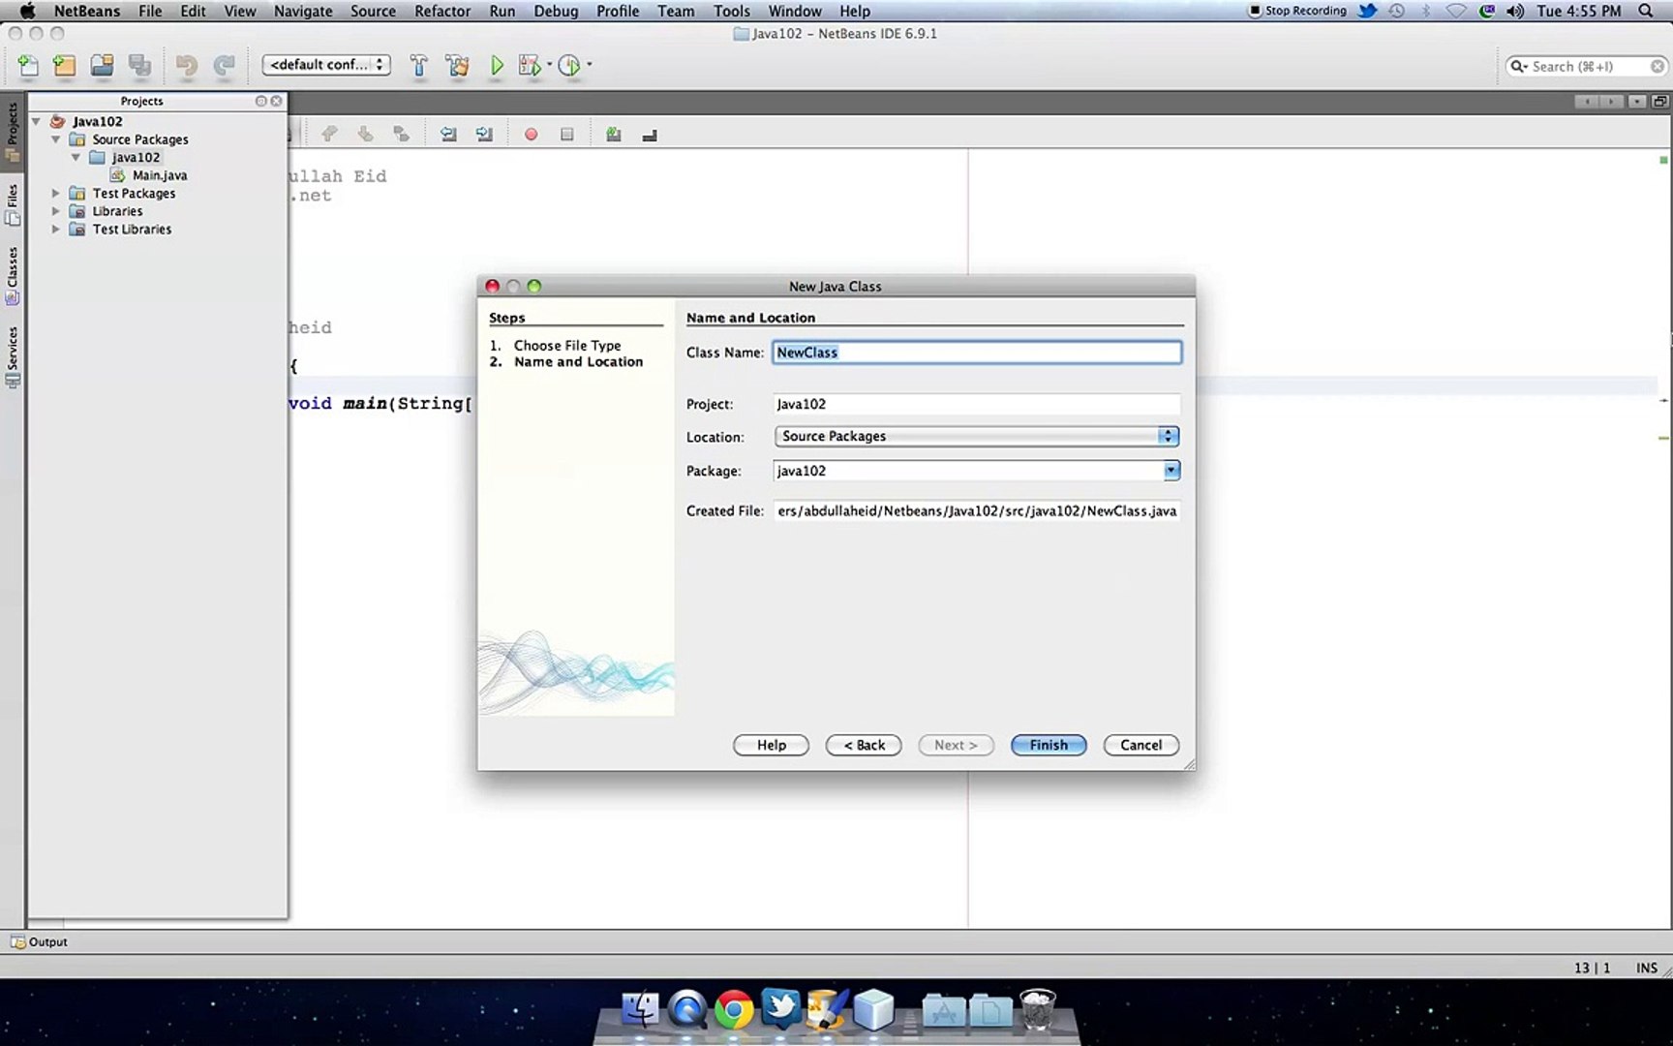This screenshot has height=1046, width=1673.
Task: Click the Redo arrow in the toolbar
Action: [224, 65]
